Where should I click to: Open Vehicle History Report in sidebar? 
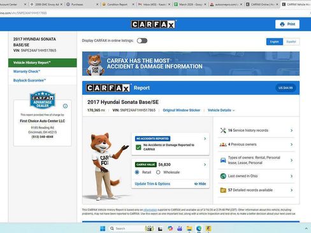pos(43,62)
